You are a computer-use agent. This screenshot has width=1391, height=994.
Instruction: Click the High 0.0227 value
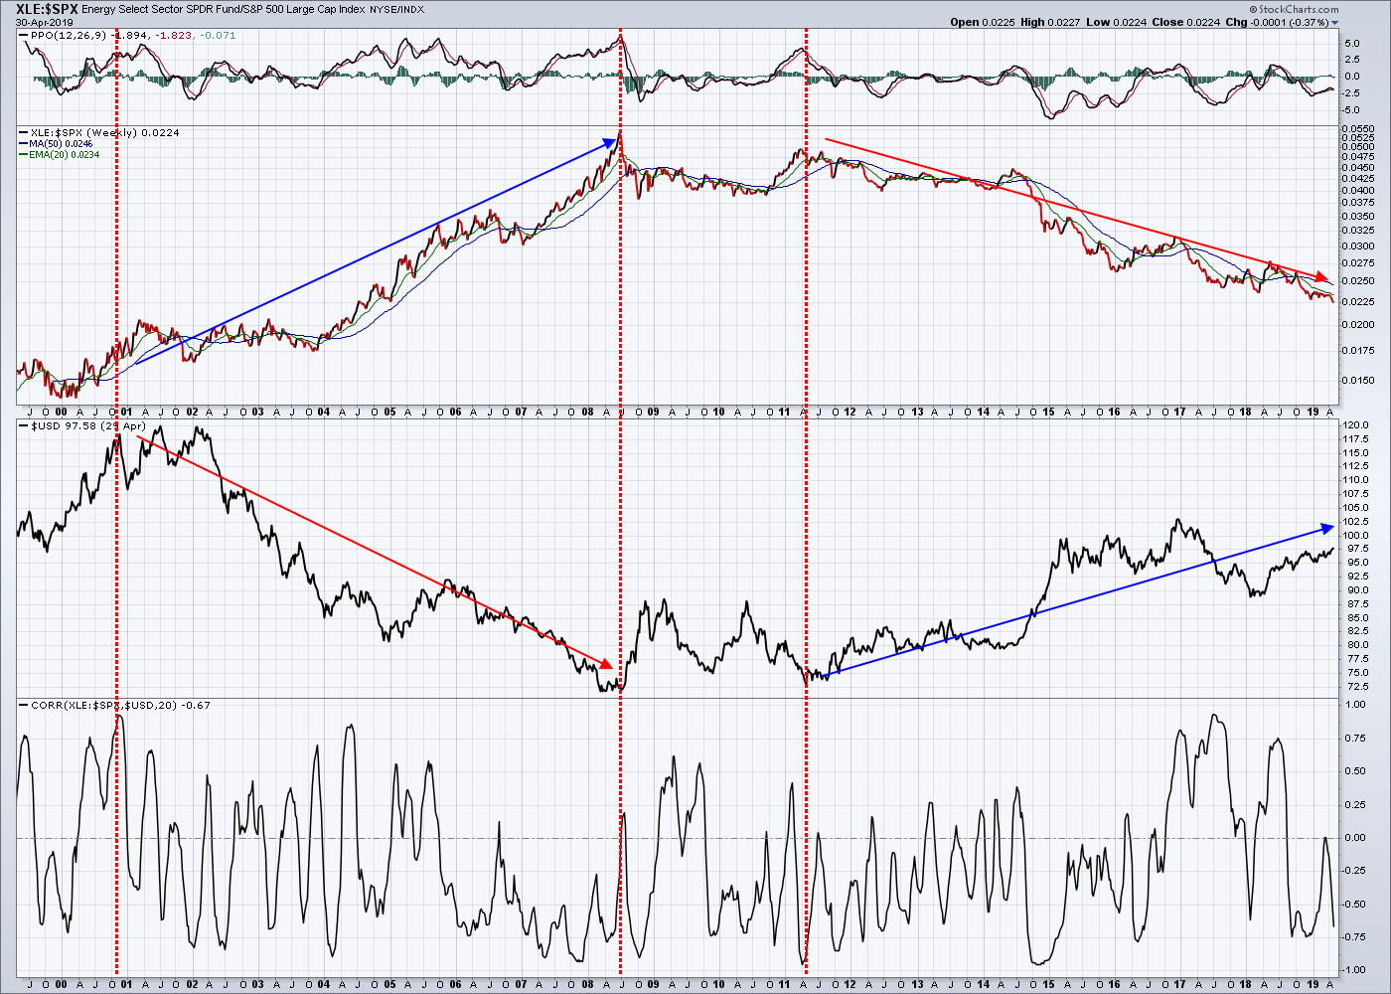tap(1062, 22)
